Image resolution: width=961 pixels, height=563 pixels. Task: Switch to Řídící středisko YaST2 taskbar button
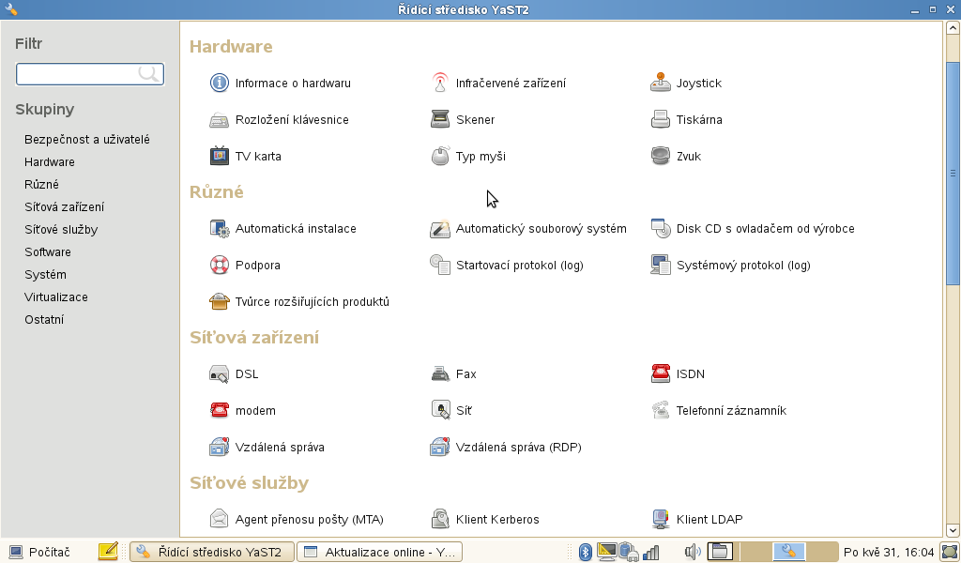click(x=212, y=552)
